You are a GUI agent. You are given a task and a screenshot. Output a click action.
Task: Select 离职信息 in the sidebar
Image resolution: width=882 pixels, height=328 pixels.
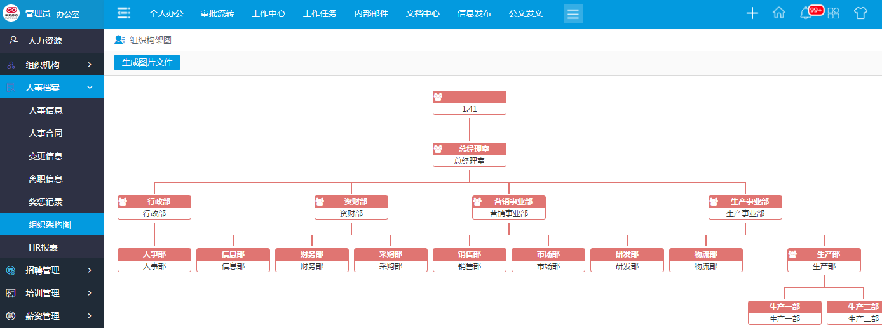[x=46, y=179]
